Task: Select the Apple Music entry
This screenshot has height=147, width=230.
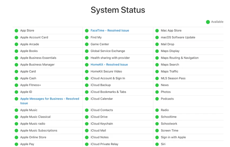Action: click(x=29, y=110)
